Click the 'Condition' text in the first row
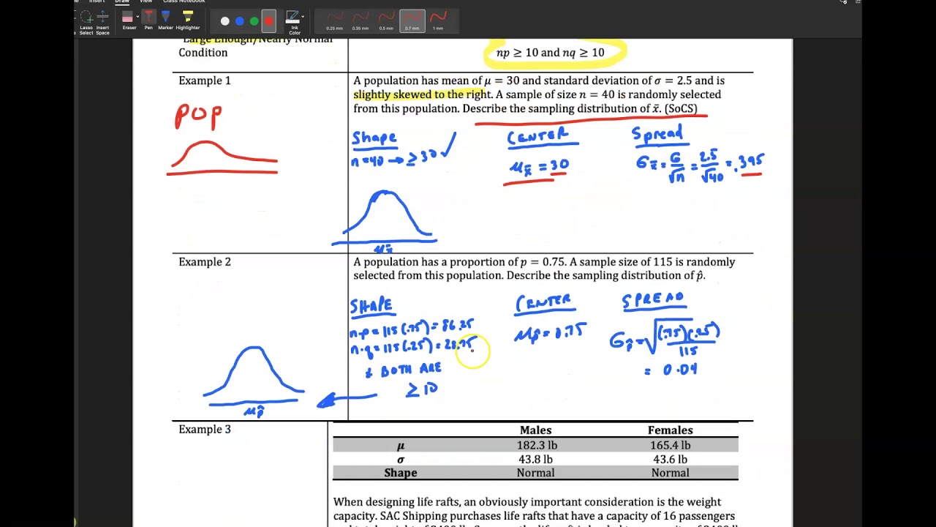 [203, 53]
